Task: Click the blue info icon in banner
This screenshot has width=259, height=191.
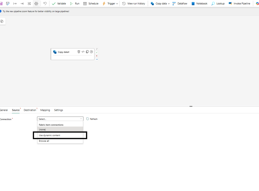Action: 1,11
